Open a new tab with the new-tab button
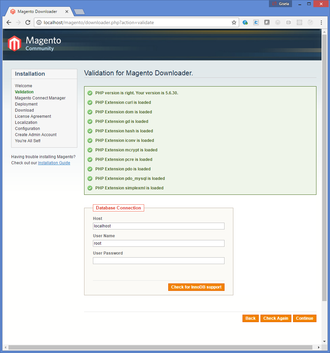This screenshot has height=353, width=330. click(79, 12)
